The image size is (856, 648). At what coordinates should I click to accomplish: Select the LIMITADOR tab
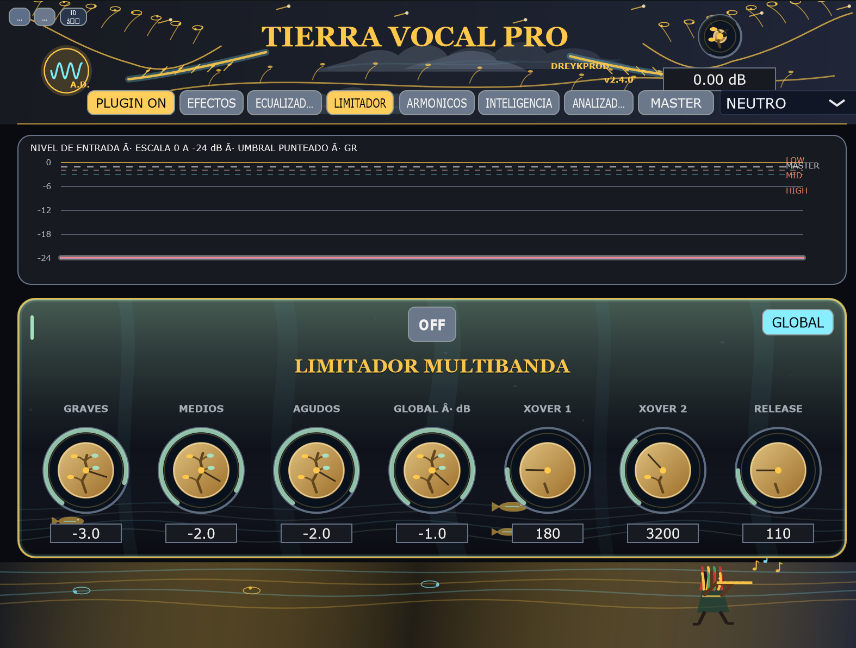click(x=360, y=103)
